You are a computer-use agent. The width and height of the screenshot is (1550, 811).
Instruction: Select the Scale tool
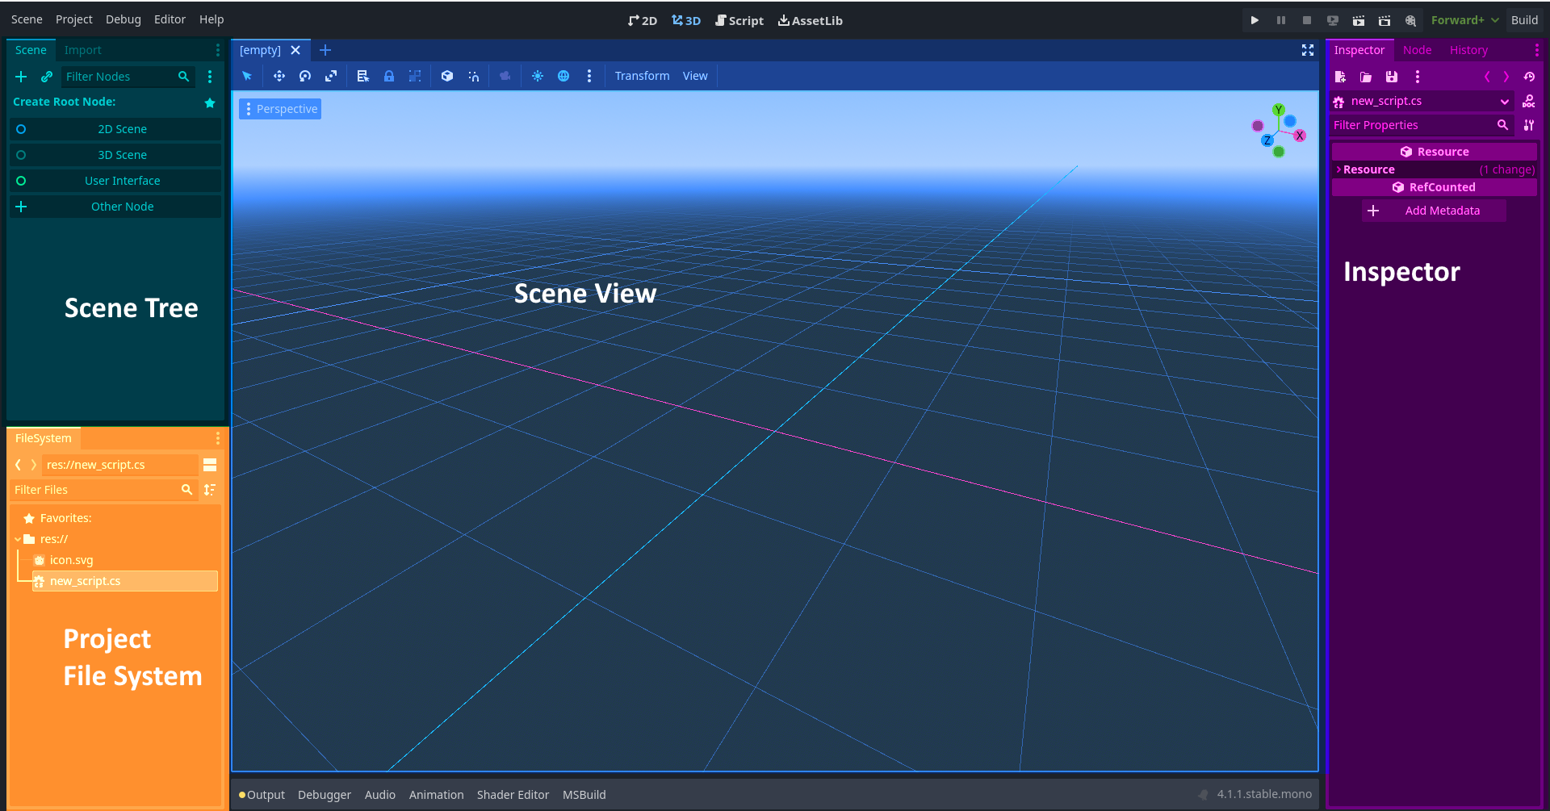click(x=331, y=76)
